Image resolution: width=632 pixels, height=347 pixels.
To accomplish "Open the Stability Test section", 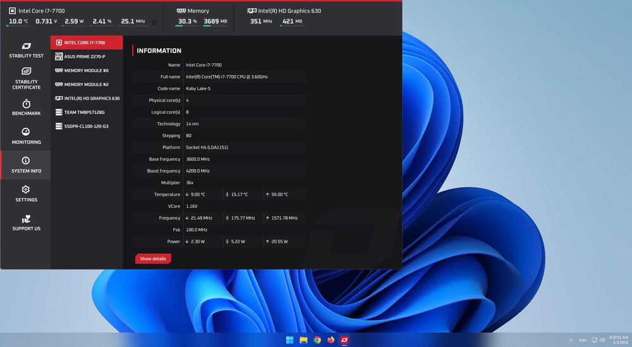I will [x=26, y=50].
